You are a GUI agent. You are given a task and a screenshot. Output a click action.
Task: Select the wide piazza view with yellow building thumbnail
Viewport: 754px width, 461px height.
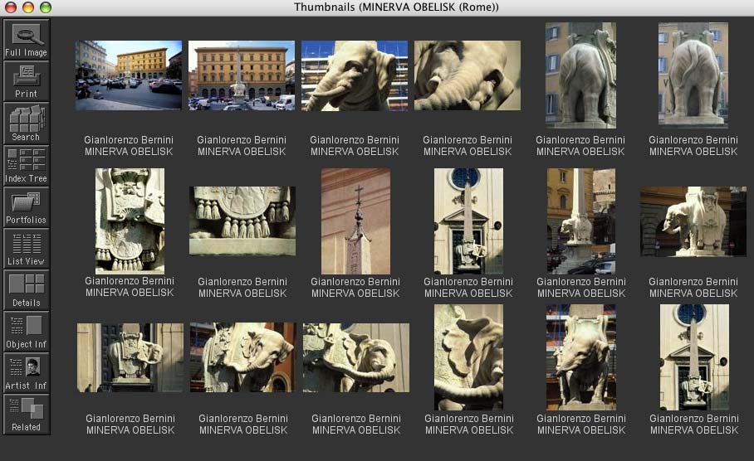129,75
